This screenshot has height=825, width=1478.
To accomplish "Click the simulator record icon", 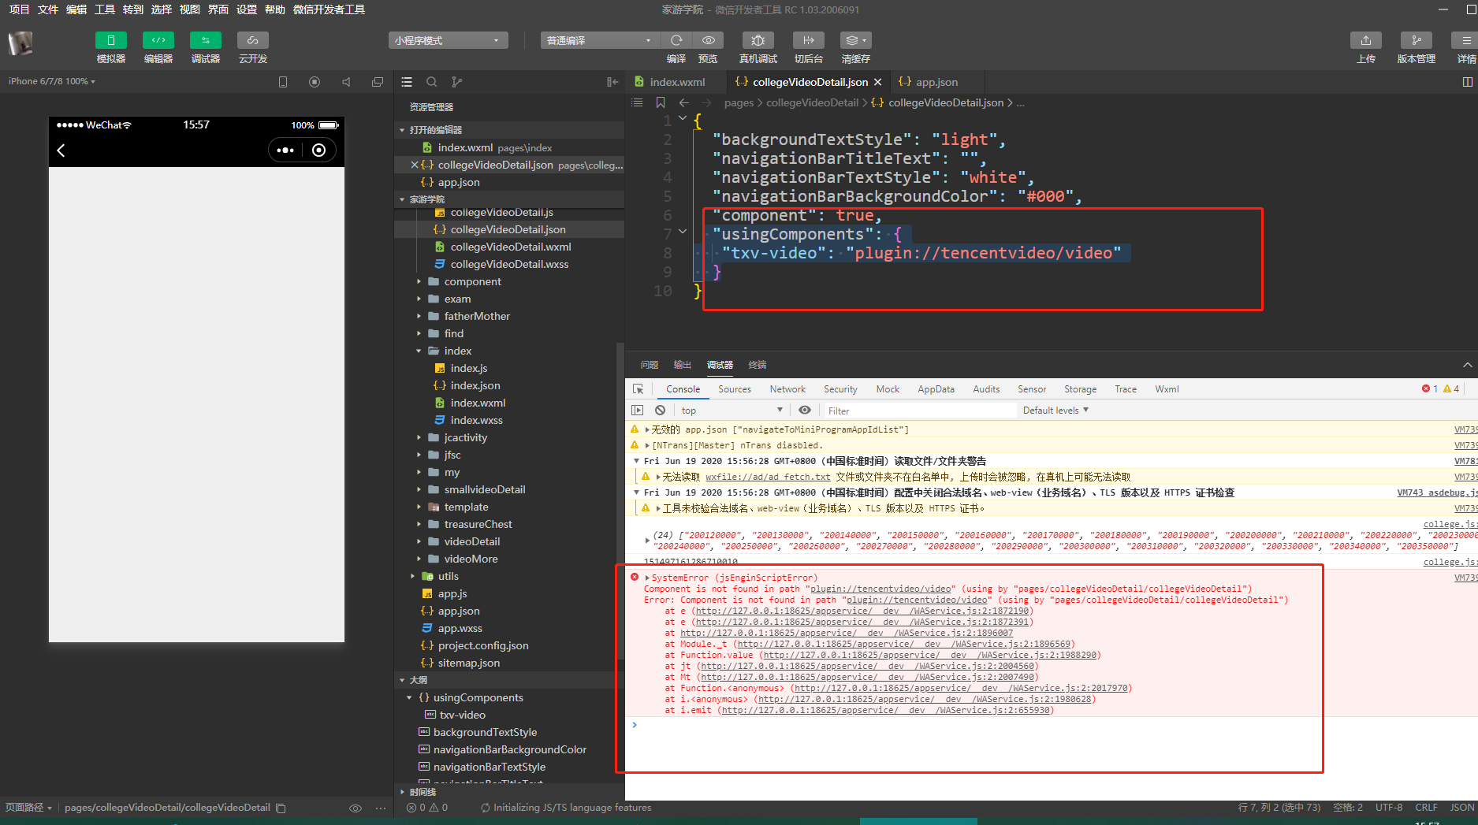I will point(315,82).
